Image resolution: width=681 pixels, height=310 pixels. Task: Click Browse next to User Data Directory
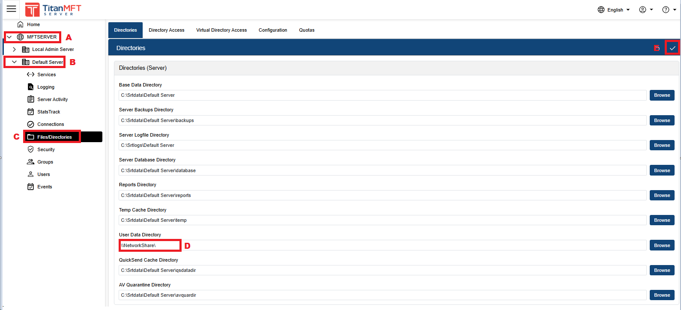(x=662, y=245)
